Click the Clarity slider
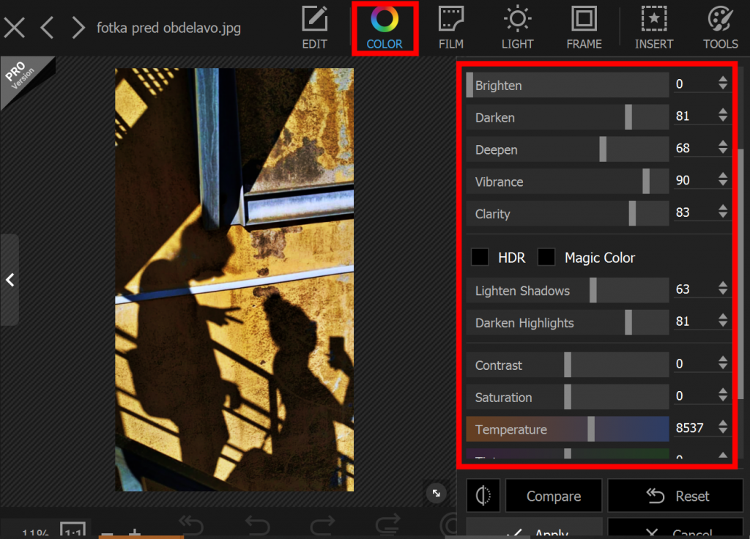Image resolution: width=750 pixels, height=539 pixels. point(568,213)
